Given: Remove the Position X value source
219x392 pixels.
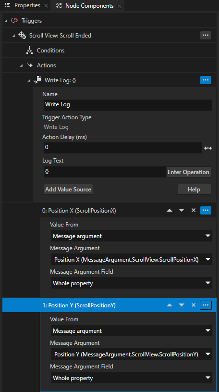Looking at the screenshot, I should (x=193, y=210).
